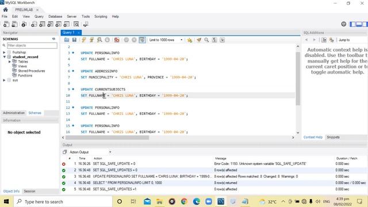Click the new SQL tab toolbar icon
The image size is (368, 207).
tap(6, 24)
